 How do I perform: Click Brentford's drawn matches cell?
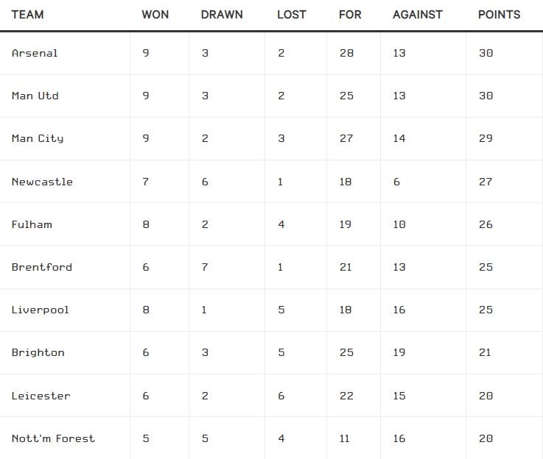pos(205,267)
